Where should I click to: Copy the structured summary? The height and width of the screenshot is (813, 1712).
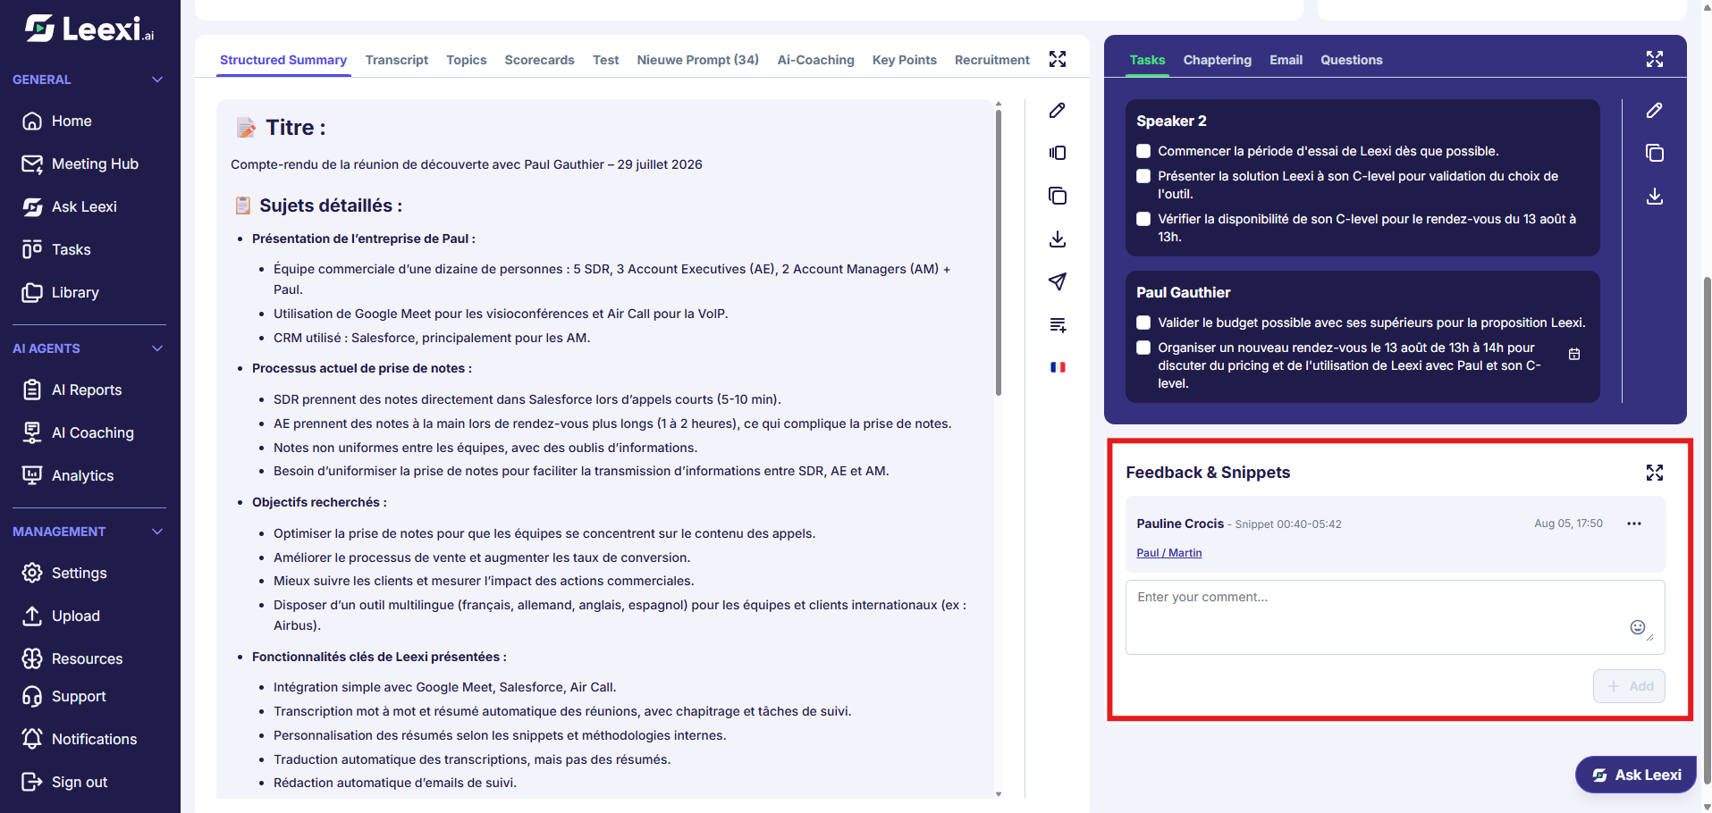(1058, 196)
